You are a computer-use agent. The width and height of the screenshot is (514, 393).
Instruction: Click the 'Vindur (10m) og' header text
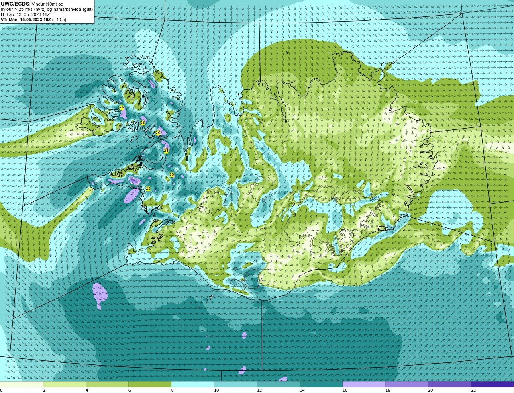click(47, 4)
